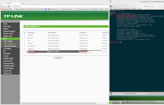The image size is (164, 105).
Task: Click the linux-cmwt client name in row 7
Action: tap(31, 52)
